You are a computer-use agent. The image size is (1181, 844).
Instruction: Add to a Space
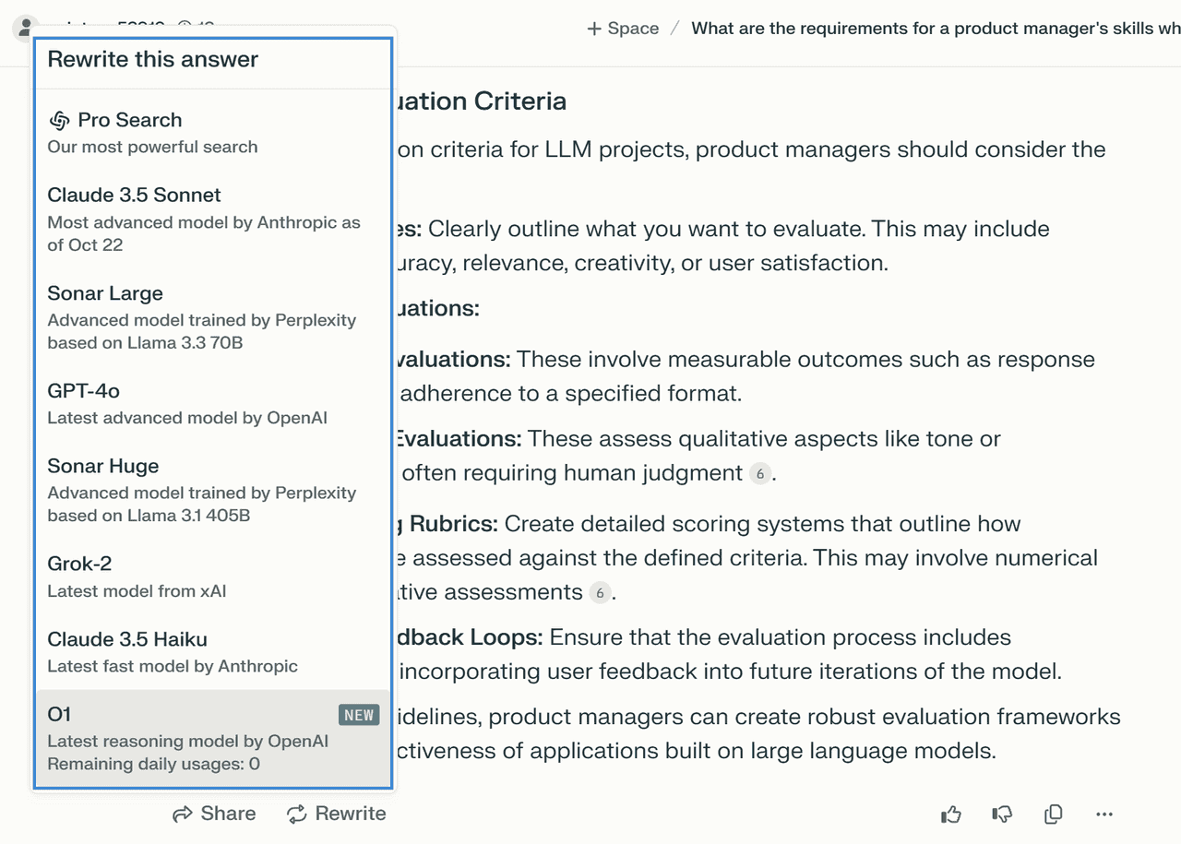coord(624,29)
